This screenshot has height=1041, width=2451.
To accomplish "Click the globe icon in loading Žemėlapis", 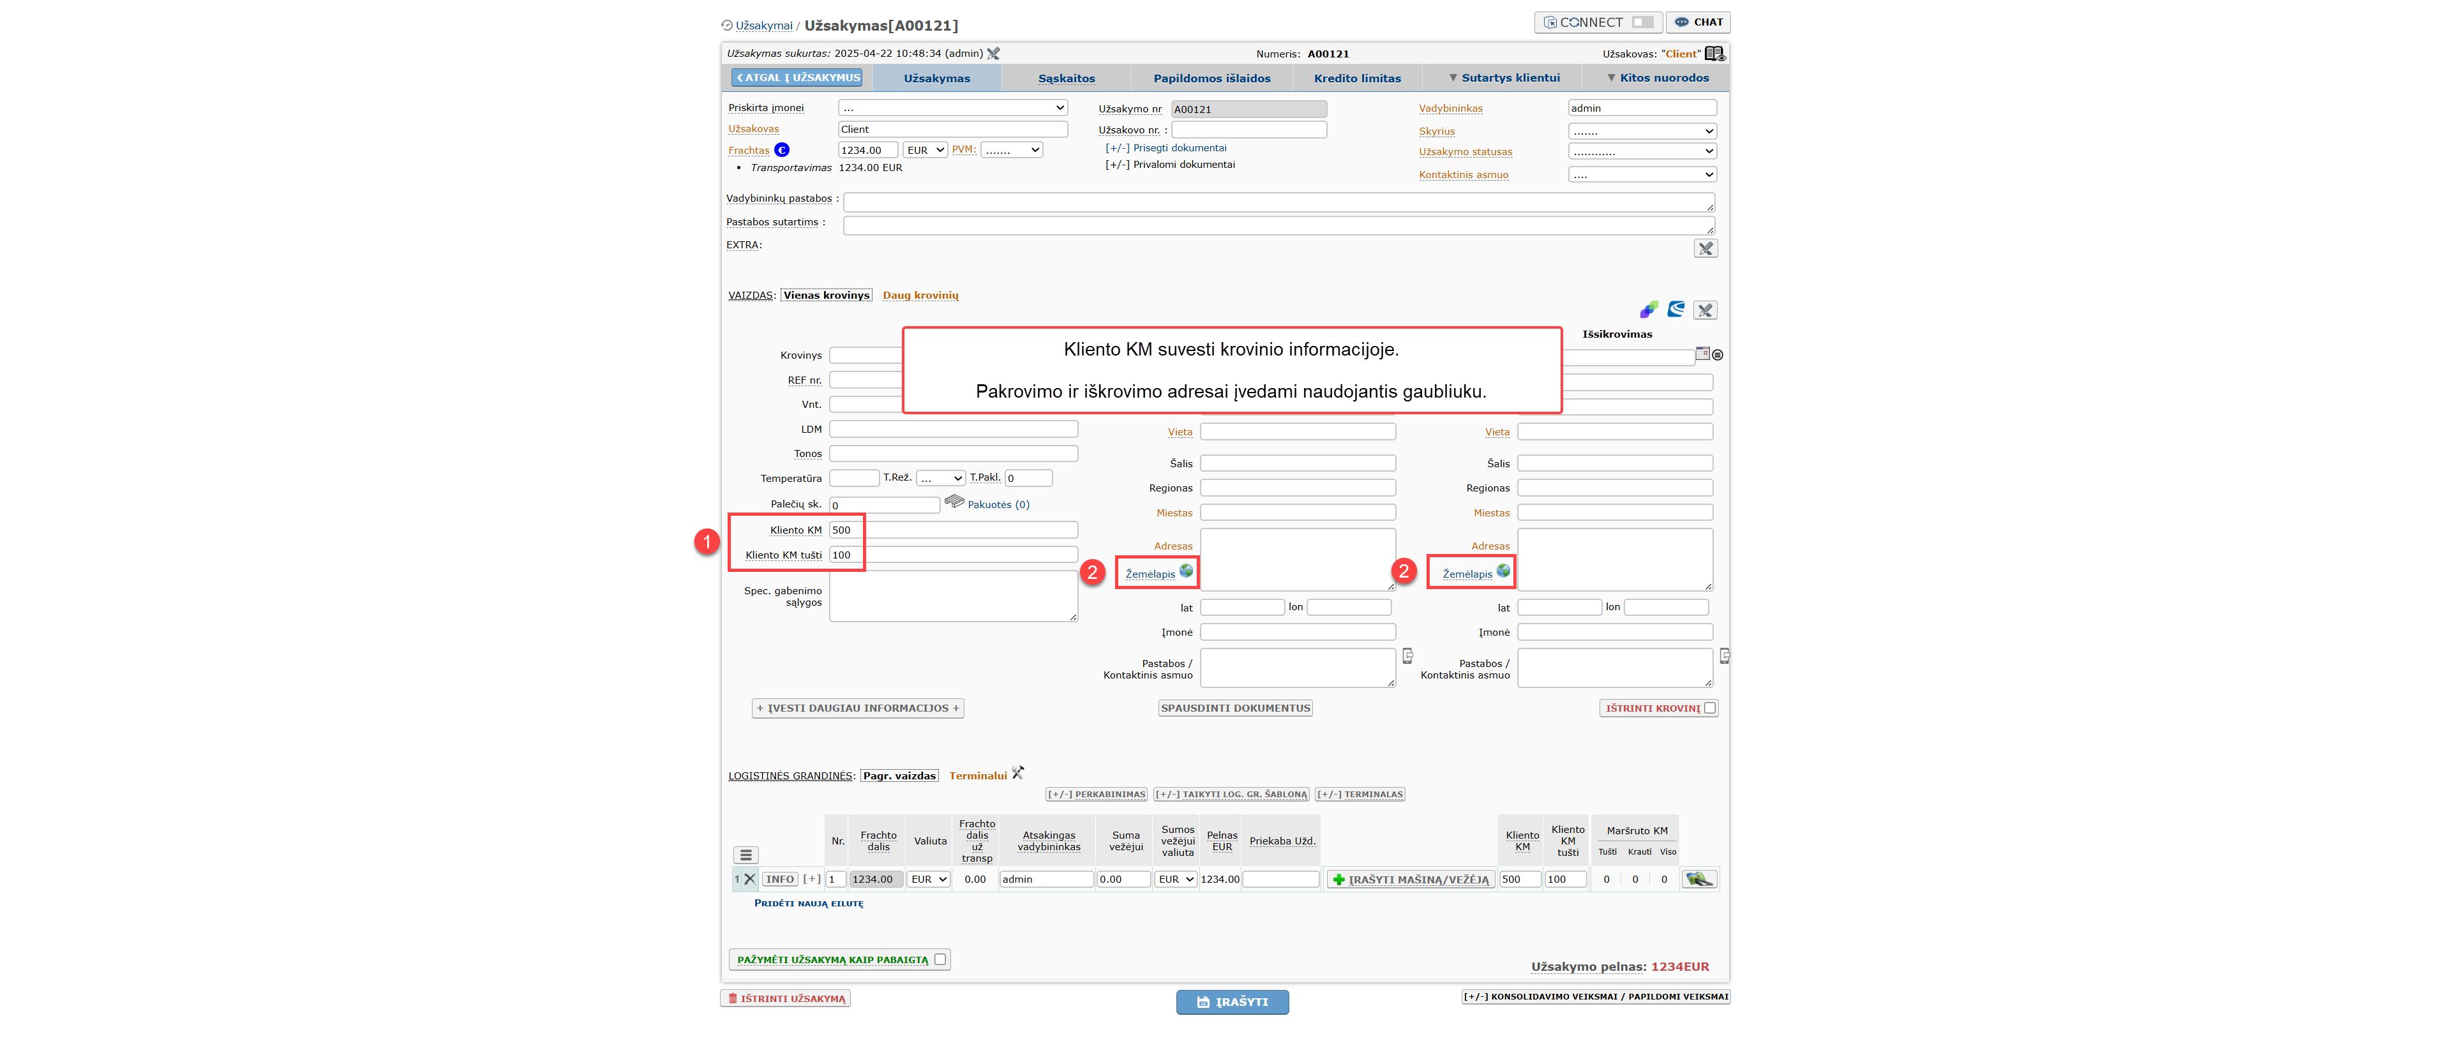I will pos(1187,572).
